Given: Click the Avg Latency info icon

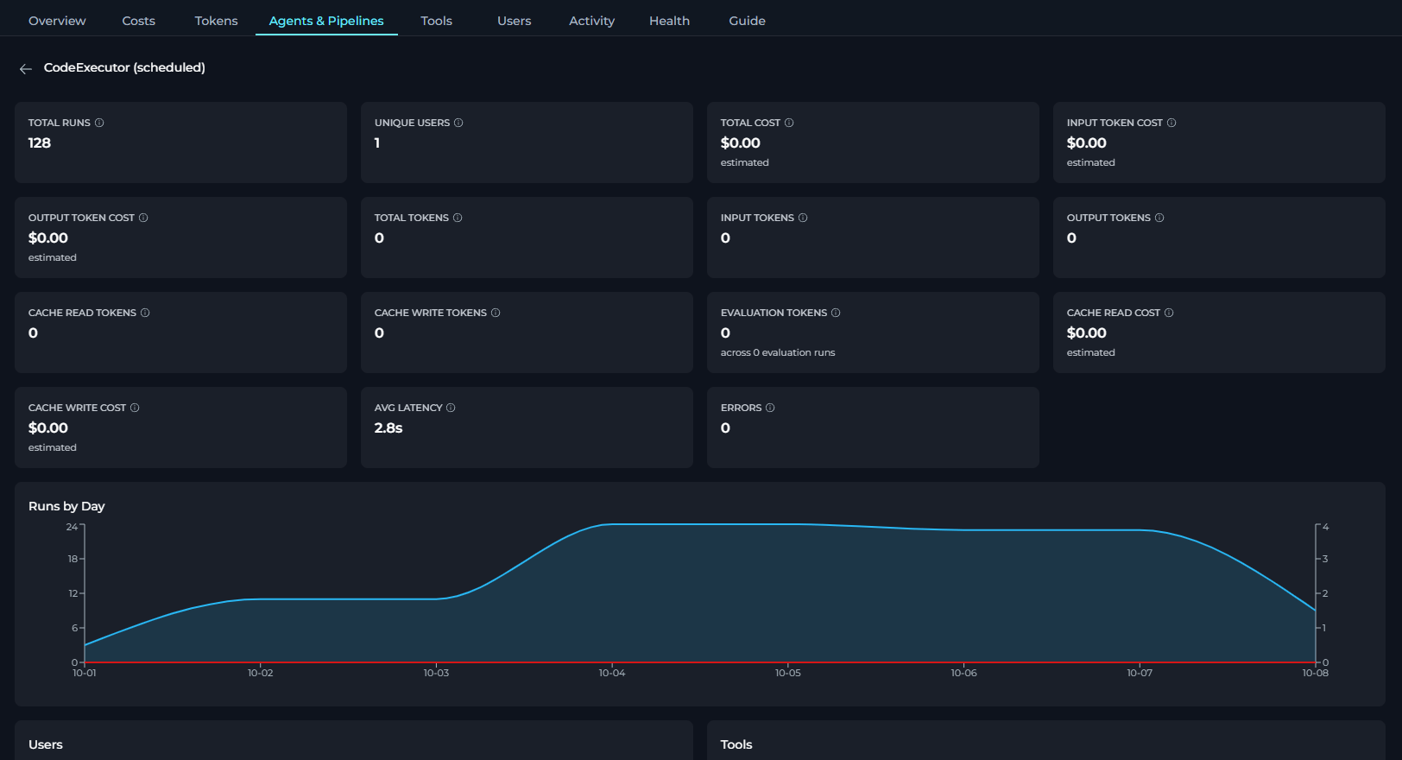Looking at the screenshot, I should coord(451,408).
